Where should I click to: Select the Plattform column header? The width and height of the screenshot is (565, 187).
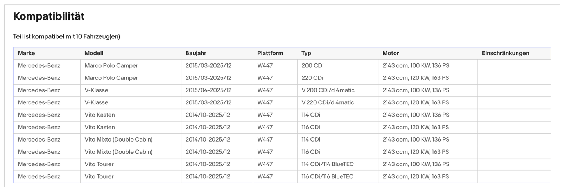pyautogui.click(x=270, y=53)
